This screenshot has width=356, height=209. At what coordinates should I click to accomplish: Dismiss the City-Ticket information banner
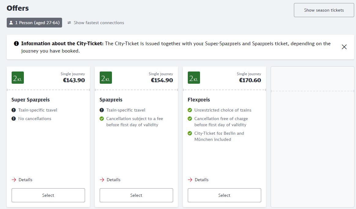[x=344, y=47]
